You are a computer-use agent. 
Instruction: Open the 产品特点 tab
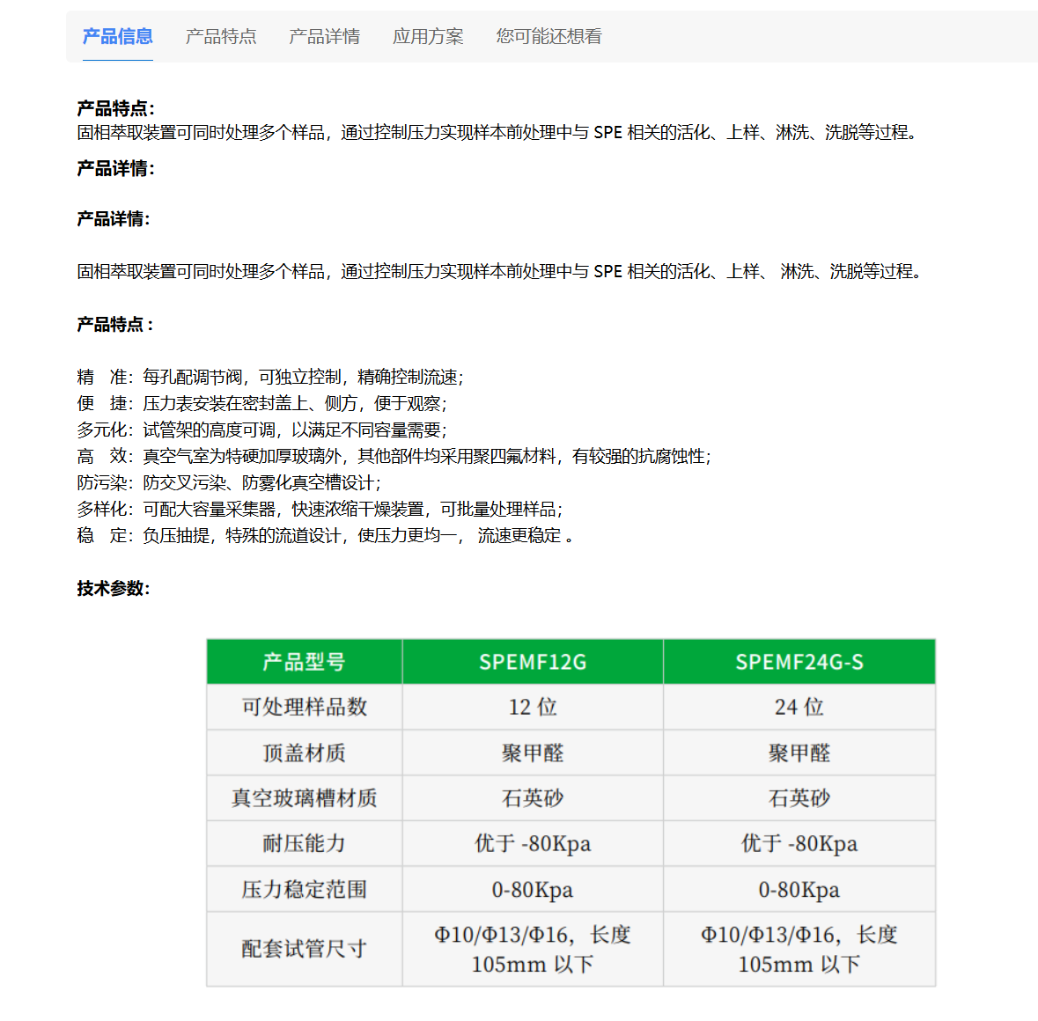pos(221,36)
